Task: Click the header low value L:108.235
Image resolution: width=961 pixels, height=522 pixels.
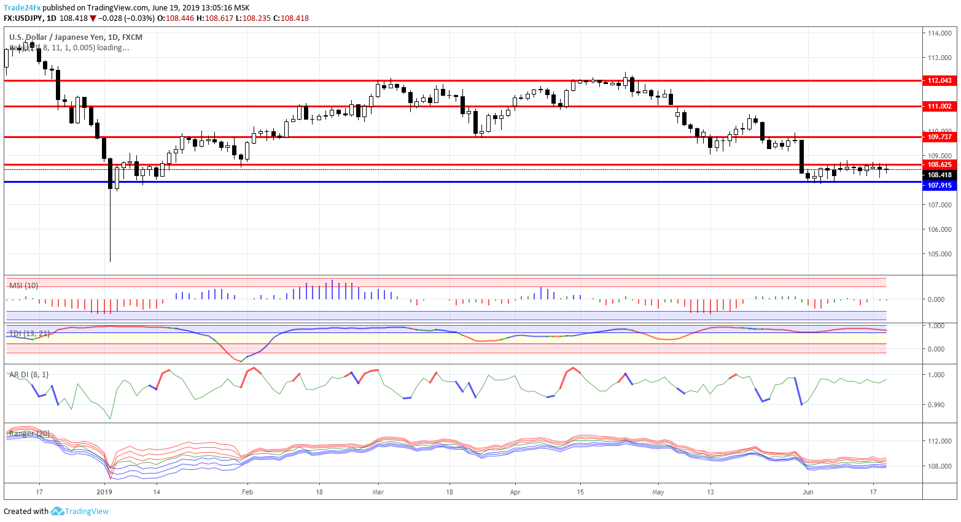Action: [254, 18]
